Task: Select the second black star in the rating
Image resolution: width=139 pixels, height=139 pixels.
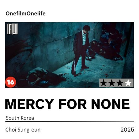Action: tap(112, 83)
